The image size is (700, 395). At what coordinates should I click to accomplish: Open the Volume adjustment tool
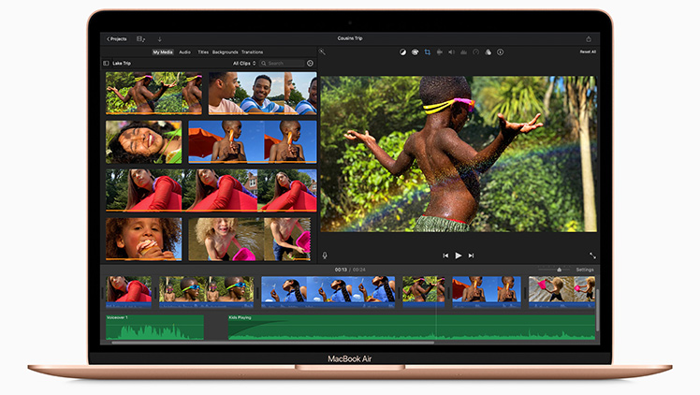[x=451, y=52]
